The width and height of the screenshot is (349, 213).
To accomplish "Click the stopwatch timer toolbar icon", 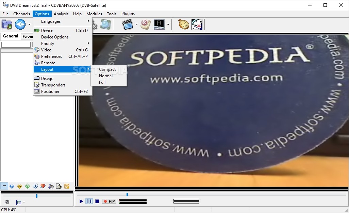I will 184,24.
